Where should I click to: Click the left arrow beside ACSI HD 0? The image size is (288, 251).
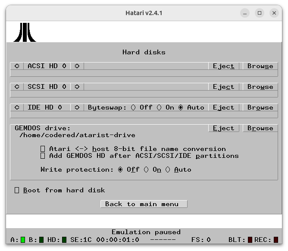pos(17,66)
